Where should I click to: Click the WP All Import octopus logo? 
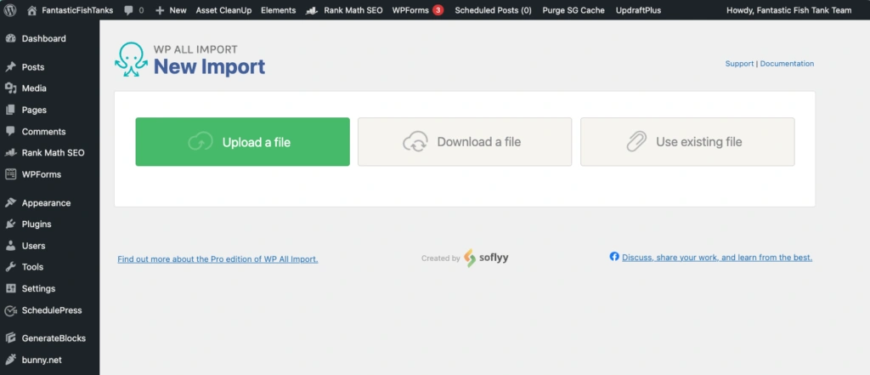pos(131,60)
